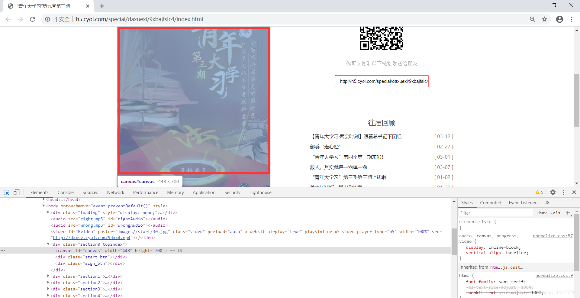
Task: Toggle the device toolbar icon
Action: coord(17,192)
